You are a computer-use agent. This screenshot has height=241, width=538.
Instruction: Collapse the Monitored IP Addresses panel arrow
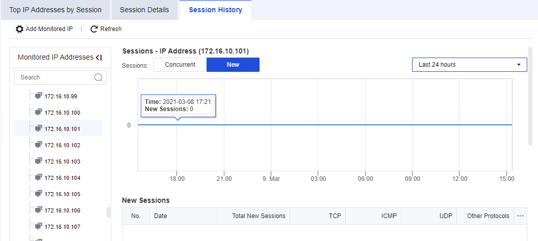pos(98,58)
